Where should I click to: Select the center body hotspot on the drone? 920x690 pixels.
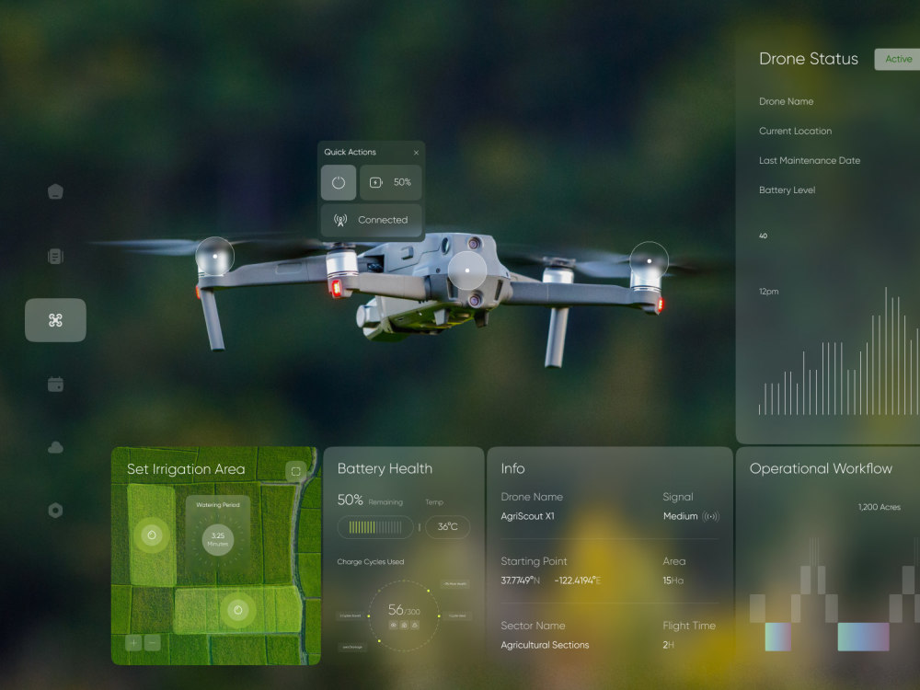pyautogui.click(x=467, y=270)
